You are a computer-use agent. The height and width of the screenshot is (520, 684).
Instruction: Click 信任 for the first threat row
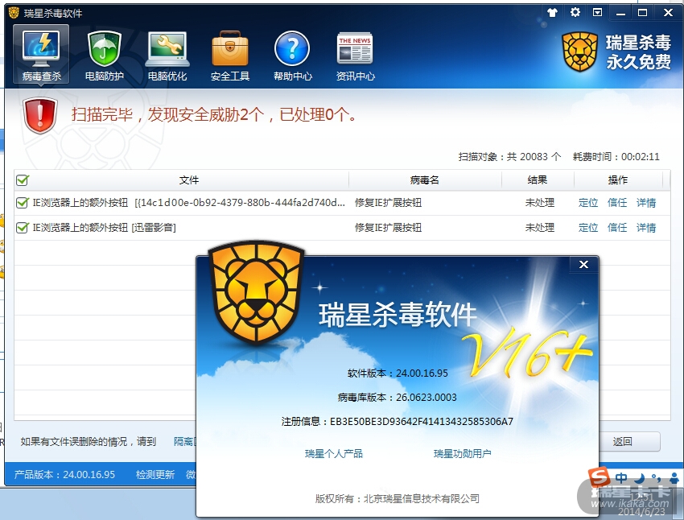[617, 203]
